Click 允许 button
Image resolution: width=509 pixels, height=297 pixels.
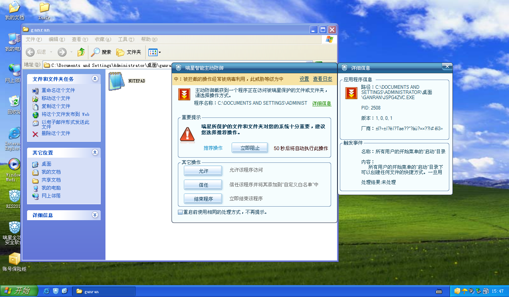click(203, 171)
